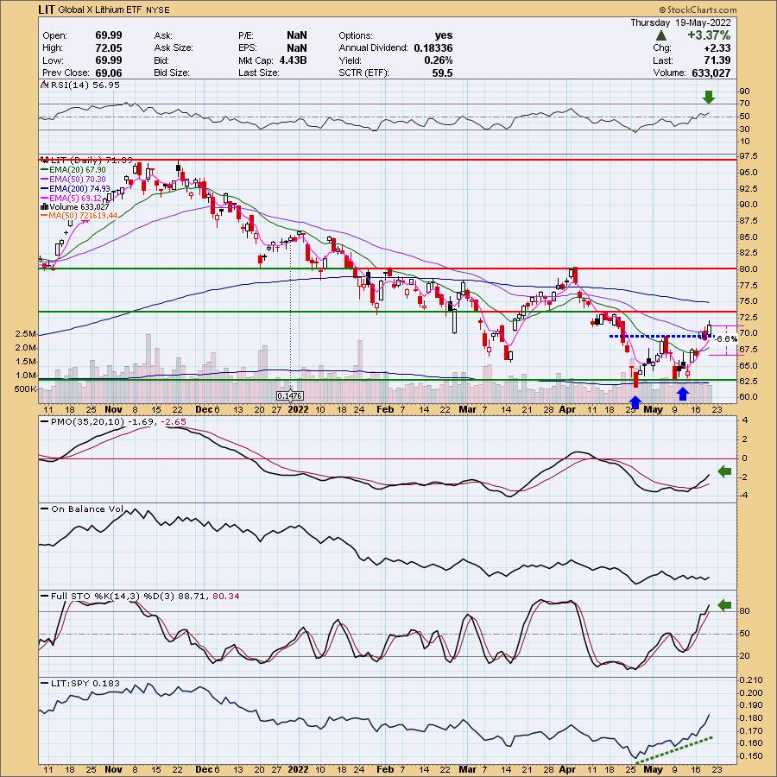Click the volume bars icon in the price legend
The image size is (777, 777).
pos(44,207)
